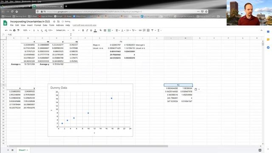Toggle bold formatting

[83, 30]
